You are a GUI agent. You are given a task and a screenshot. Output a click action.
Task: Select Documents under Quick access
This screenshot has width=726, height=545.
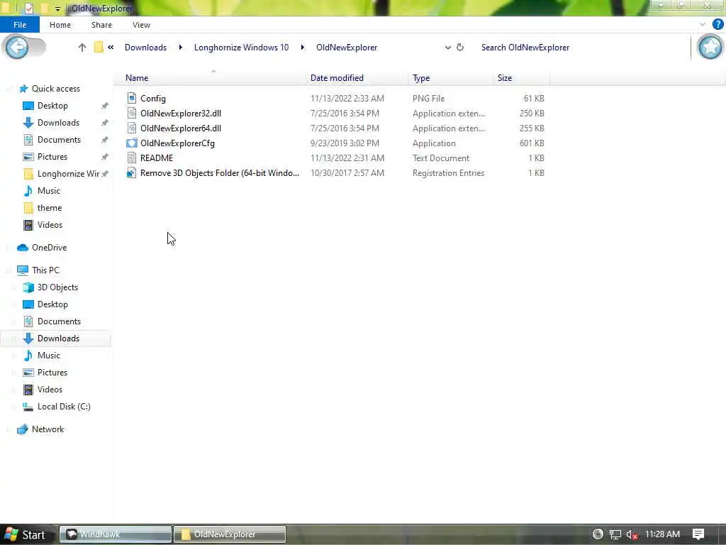59,140
